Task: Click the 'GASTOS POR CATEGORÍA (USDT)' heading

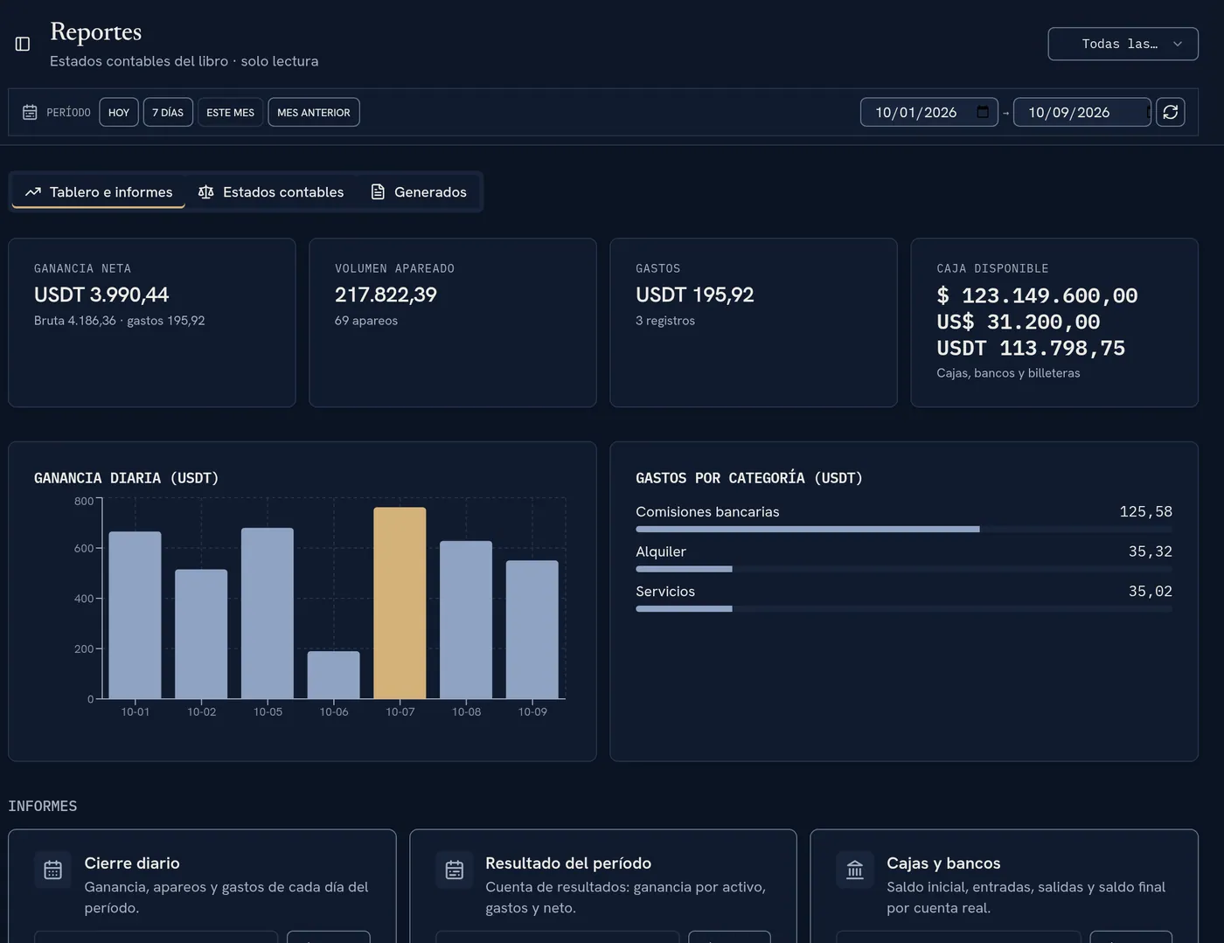Action: [749, 478]
